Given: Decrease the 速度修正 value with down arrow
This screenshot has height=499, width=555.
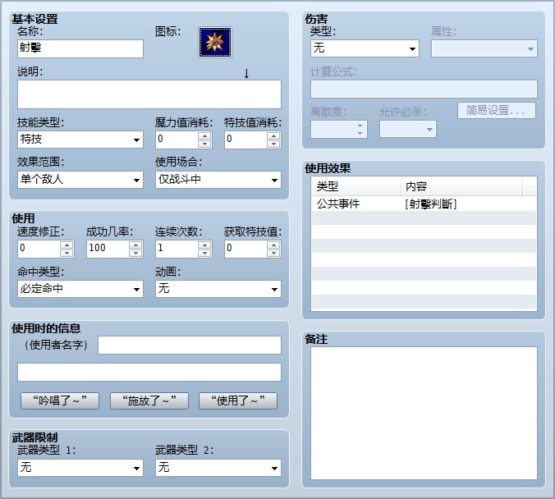Looking at the screenshot, I should click(x=67, y=253).
